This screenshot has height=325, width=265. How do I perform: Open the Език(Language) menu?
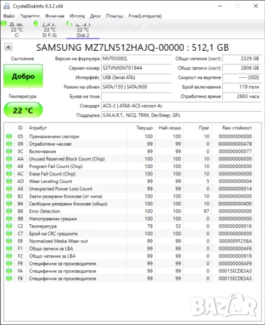(x=145, y=16)
